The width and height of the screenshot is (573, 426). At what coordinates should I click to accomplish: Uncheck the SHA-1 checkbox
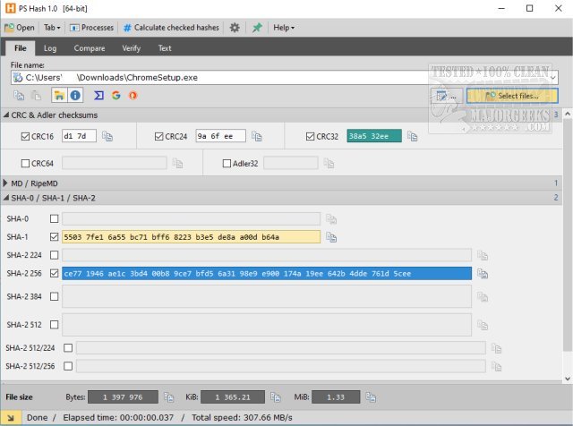[x=54, y=237]
